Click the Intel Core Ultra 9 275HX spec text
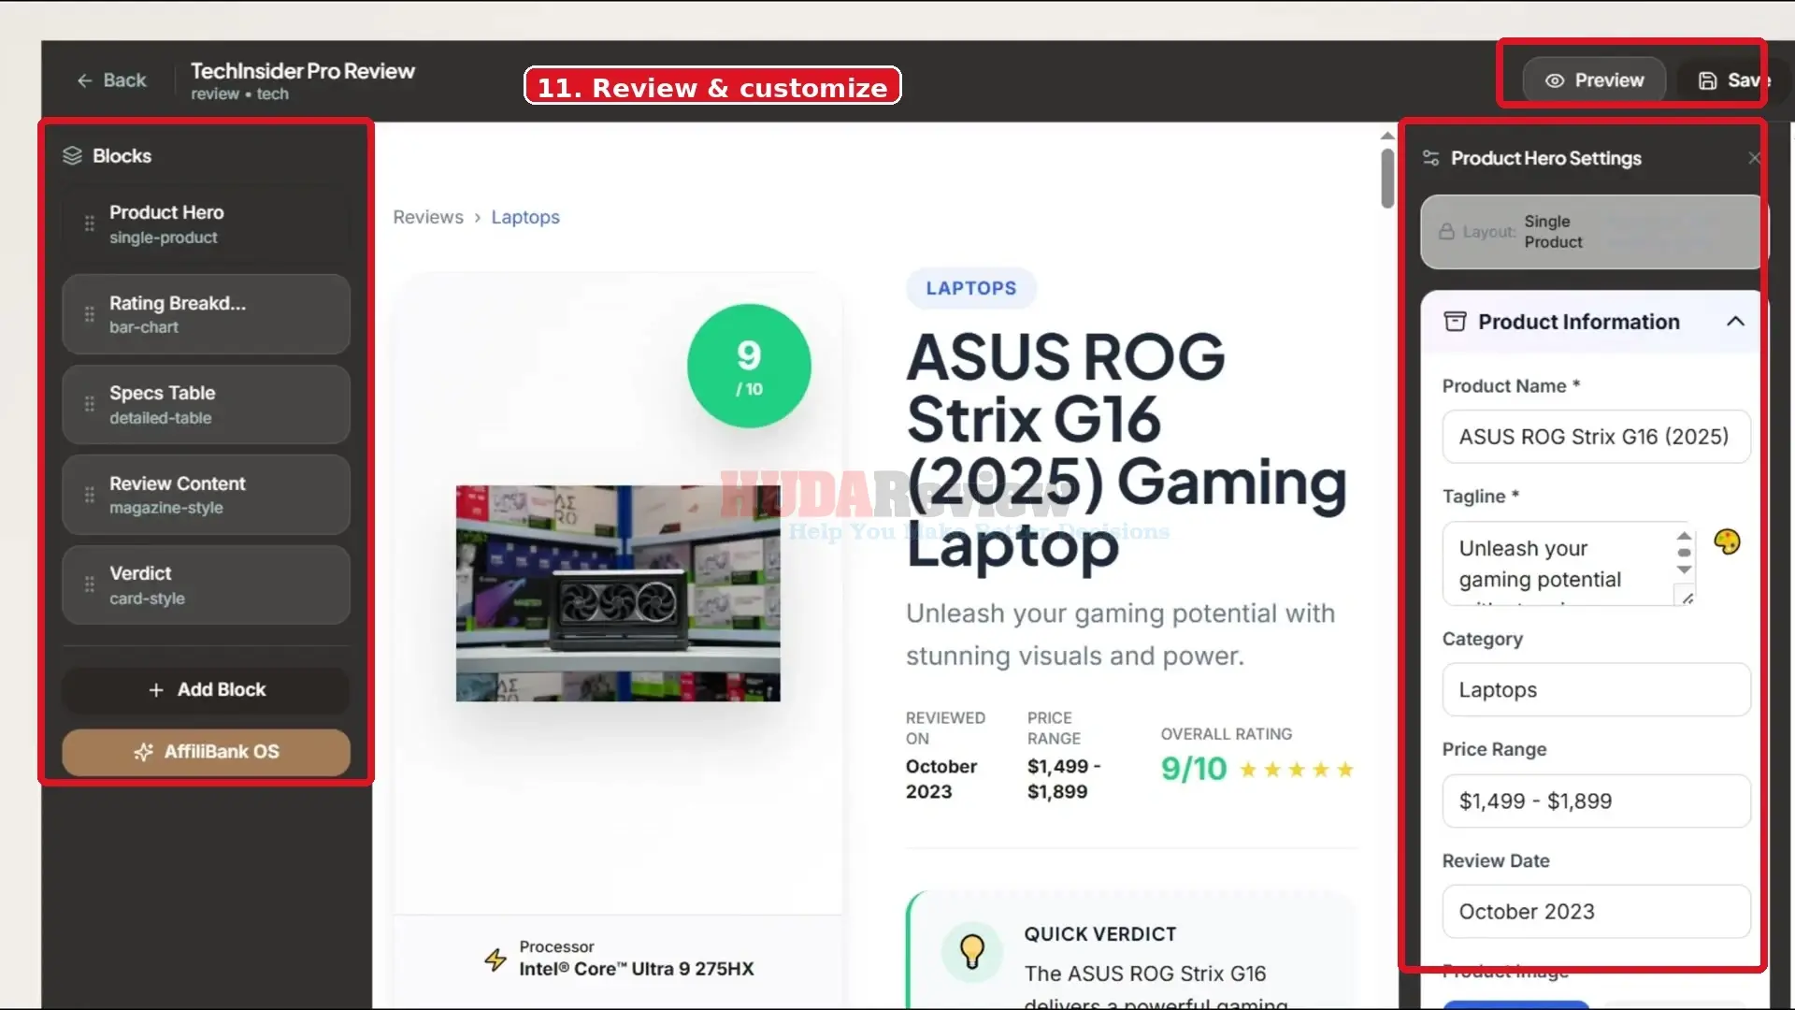 pyautogui.click(x=636, y=969)
